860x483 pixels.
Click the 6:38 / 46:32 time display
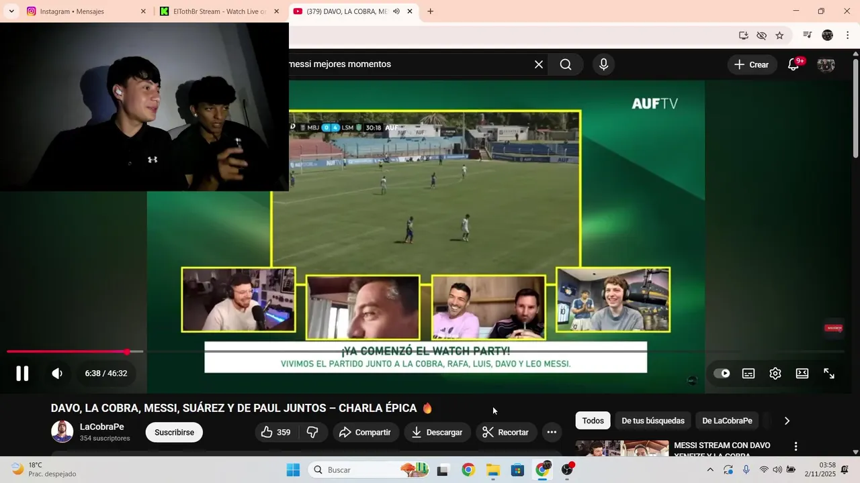106,374
